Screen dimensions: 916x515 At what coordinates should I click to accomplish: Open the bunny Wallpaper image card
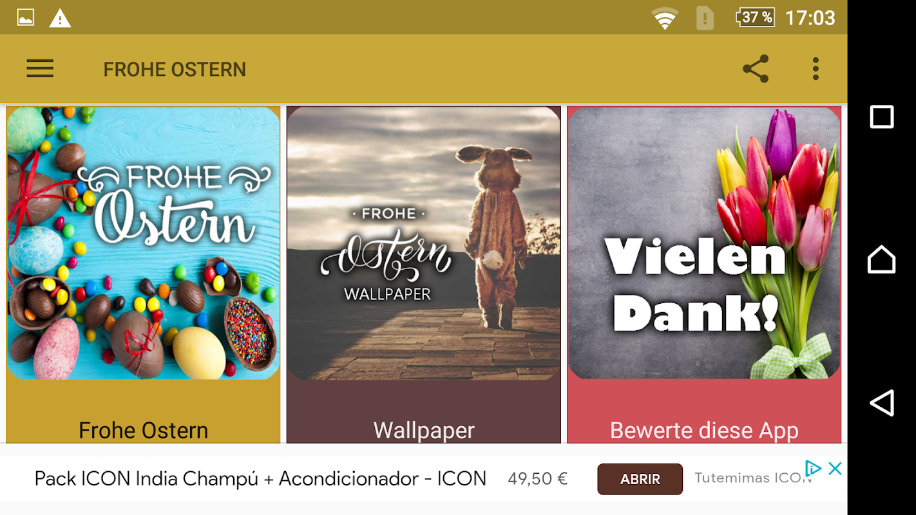(x=424, y=243)
